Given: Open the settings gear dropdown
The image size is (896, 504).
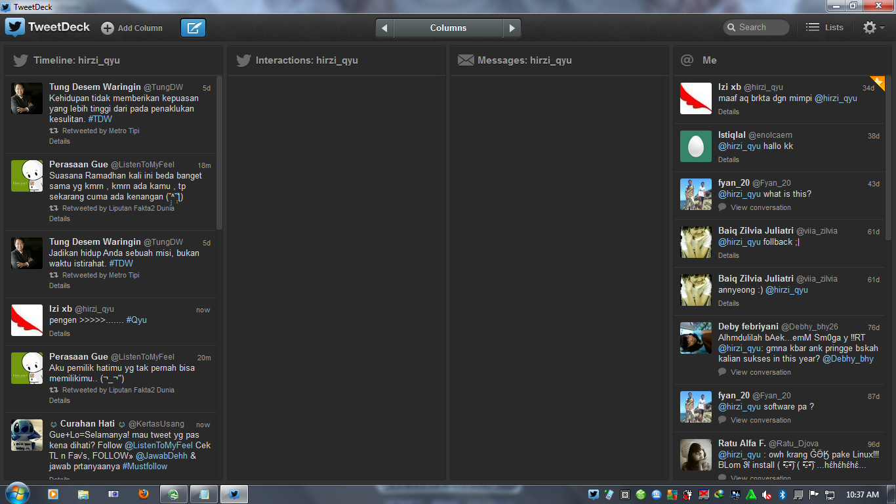Looking at the screenshot, I should pos(873,28).
